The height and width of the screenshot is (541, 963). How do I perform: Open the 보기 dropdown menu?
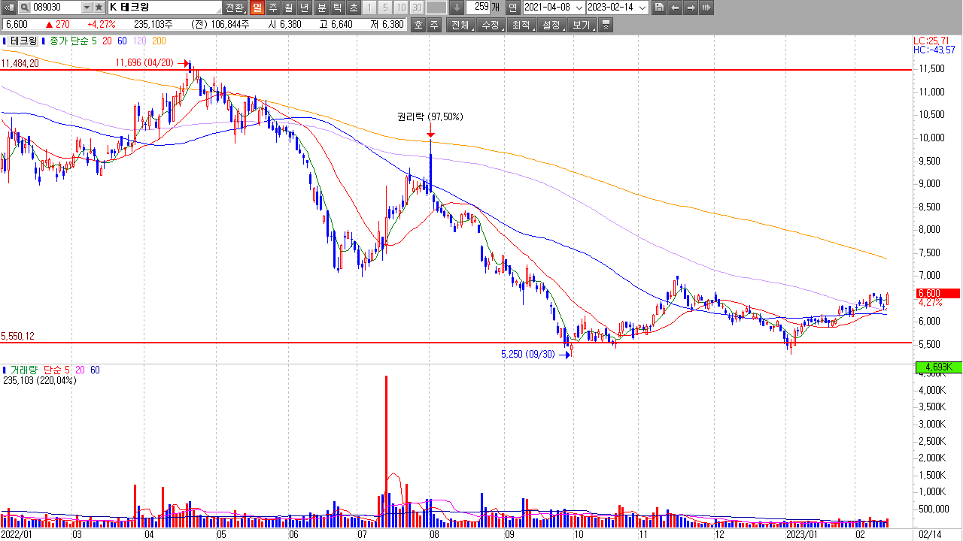582,25
